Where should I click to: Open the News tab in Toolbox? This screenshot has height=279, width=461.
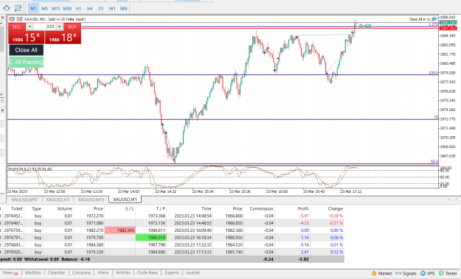(x=10, y=273)
